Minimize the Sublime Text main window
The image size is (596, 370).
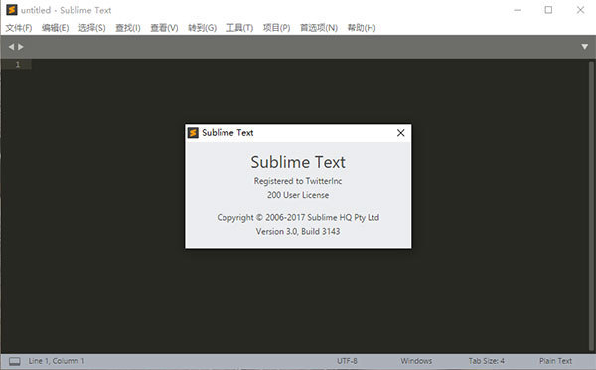pos(518,10)
